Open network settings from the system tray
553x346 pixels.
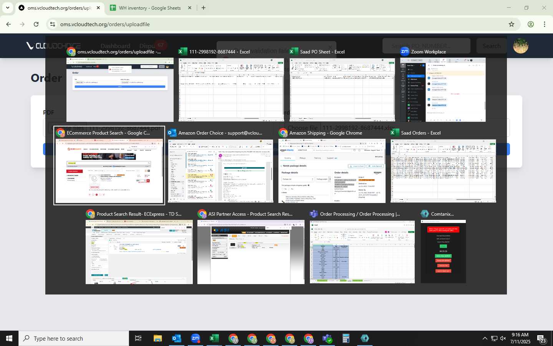(x=494, y=338)
